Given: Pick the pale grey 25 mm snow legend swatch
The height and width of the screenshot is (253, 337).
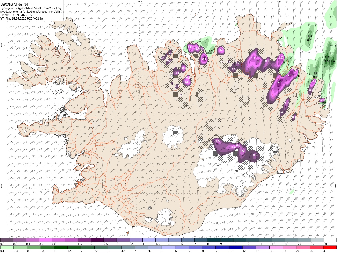Looking at the screenshot, I should tap(317, 240).
